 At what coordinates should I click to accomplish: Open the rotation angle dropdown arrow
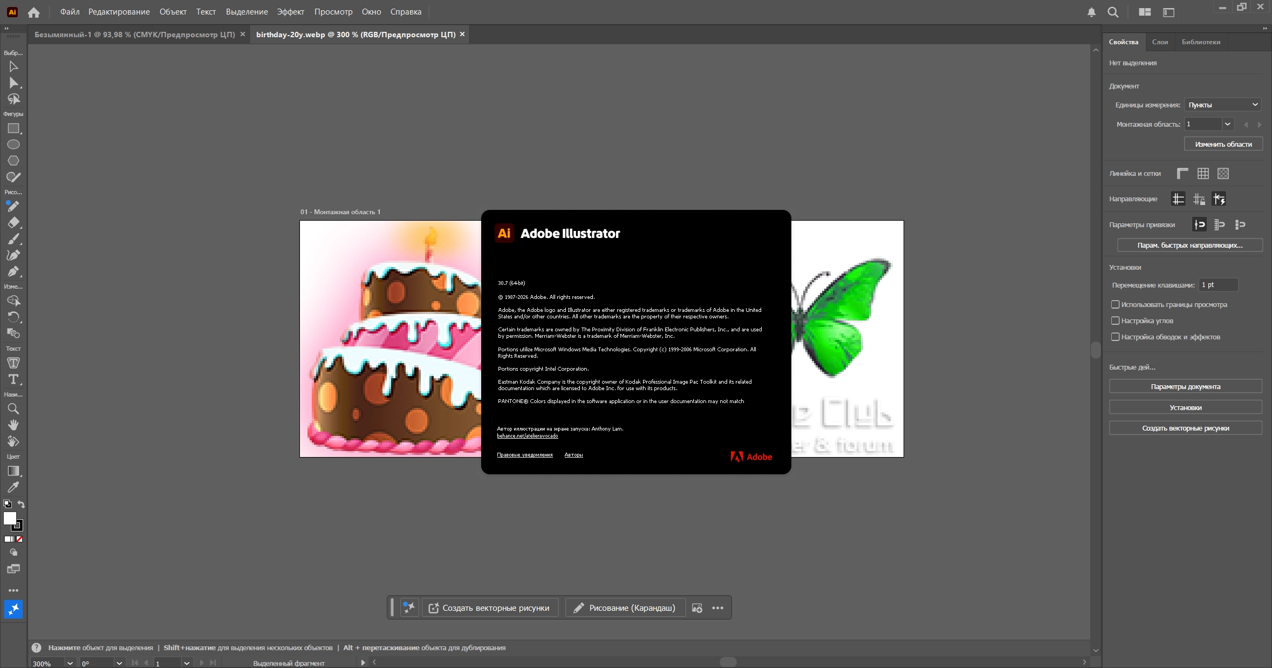coord(119,663)
